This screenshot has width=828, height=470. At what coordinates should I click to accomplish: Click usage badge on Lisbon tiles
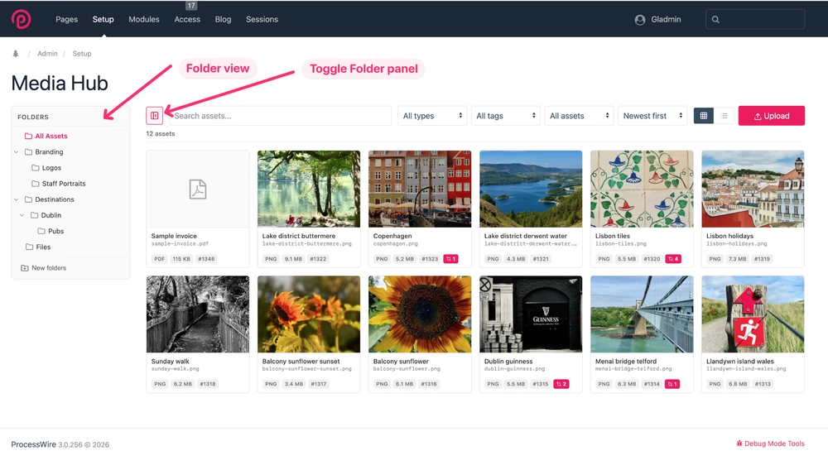672,259
